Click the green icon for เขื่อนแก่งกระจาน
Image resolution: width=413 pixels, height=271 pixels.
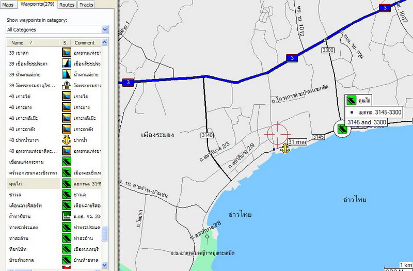click(67, 162)
